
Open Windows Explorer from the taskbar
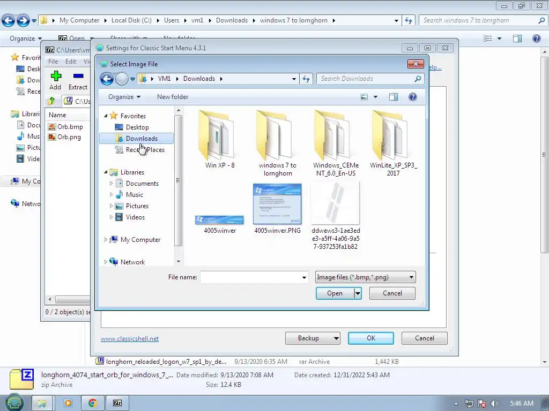(x=42, y=404)
